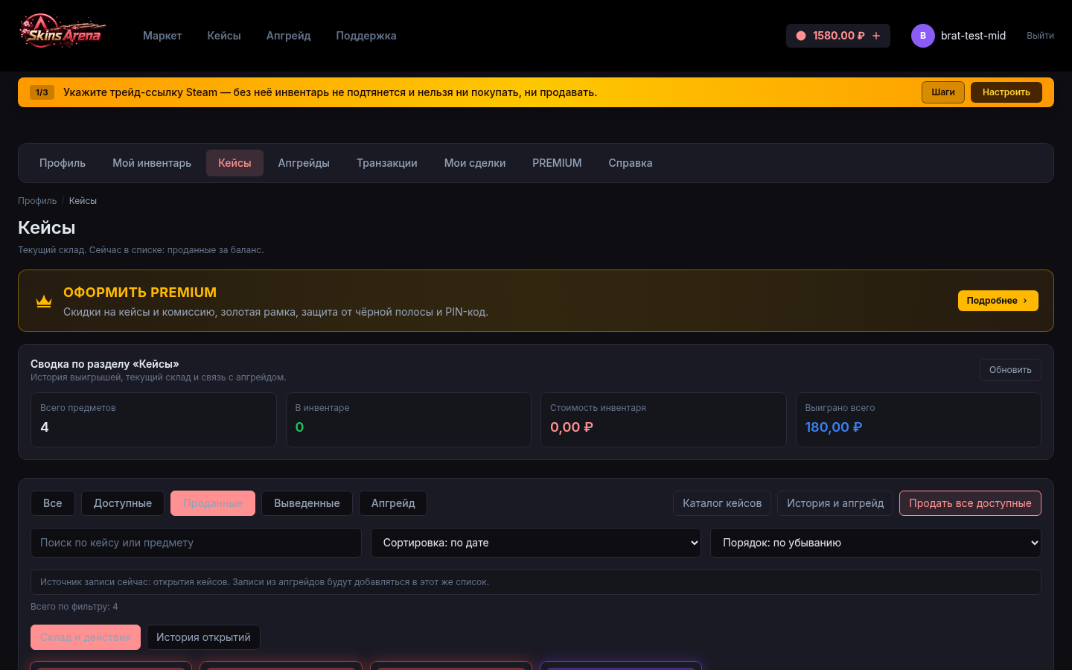Click the 1/3 step badge

click(42, 92)
